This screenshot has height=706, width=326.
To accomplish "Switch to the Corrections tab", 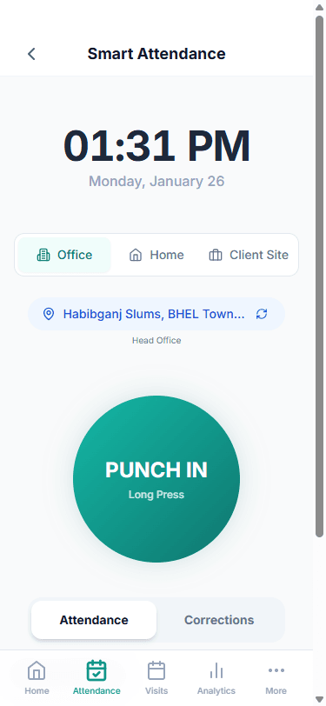I will pos(219,620).
